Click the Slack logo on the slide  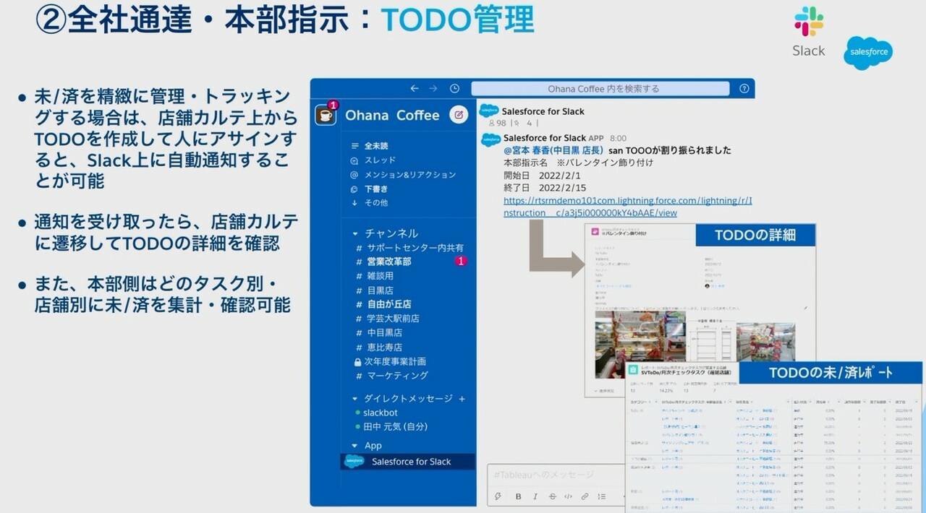point(809,22)
